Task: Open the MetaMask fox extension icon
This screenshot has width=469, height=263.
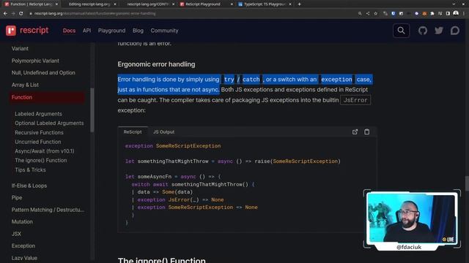Action: pos(424,13)
